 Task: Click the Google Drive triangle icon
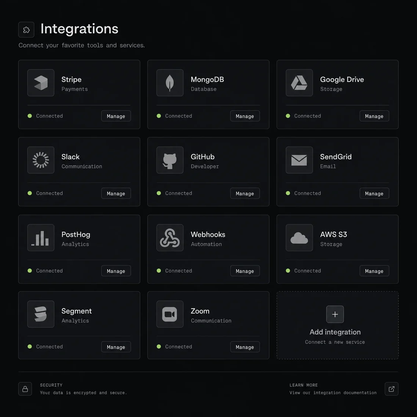coord(299,83)
